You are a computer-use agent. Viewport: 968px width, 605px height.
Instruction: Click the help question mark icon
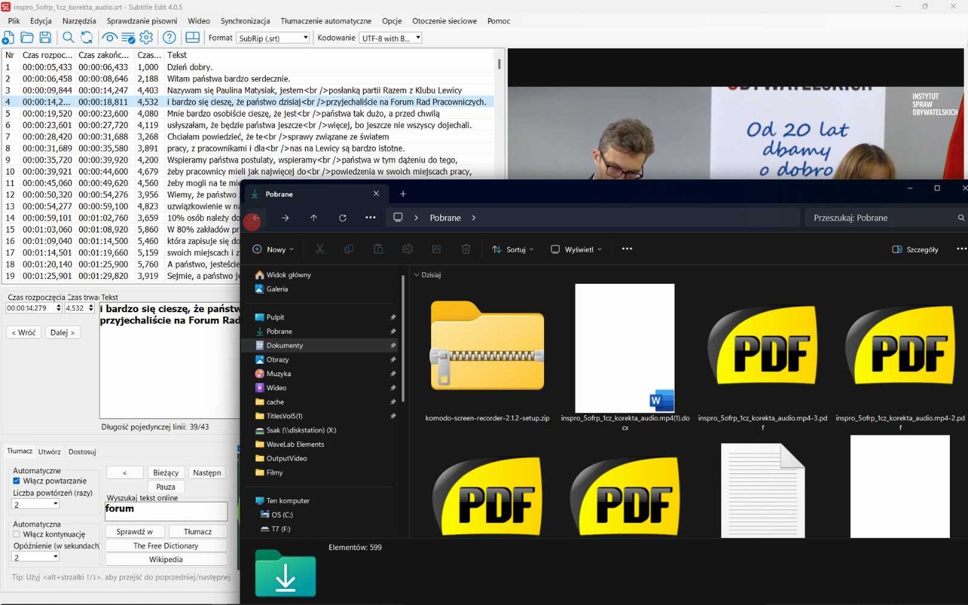tap(169, 38)
